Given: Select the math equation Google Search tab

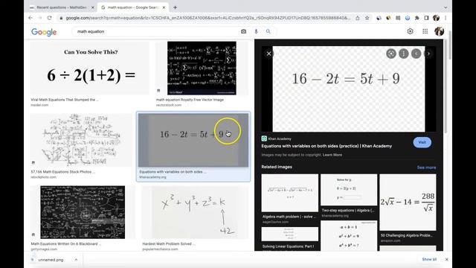Looking at the screenshot, I should pyautogui.click(x=134, y=7).
